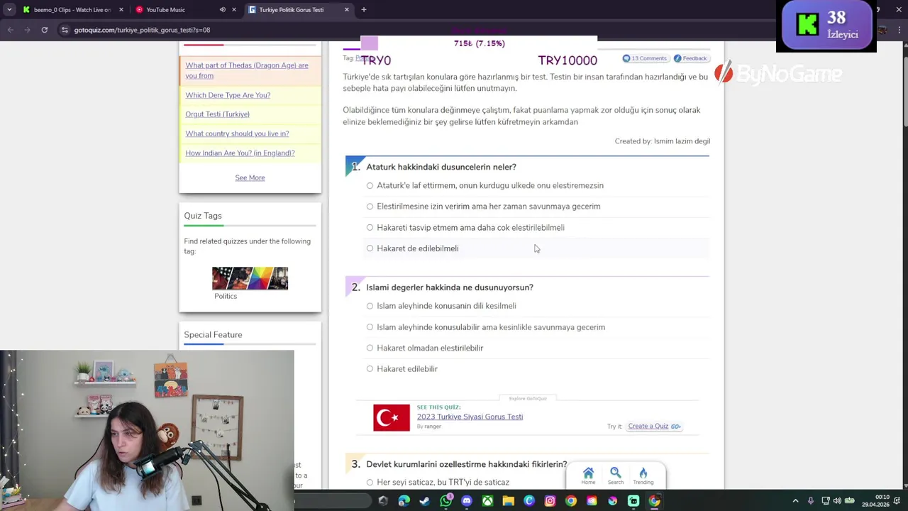908x511 pixels.
Task: Click the taskbar date and time
Action: pos(882,501)
